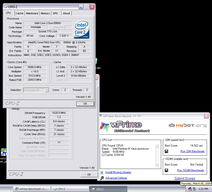Click the Name field Intel Core 2 Duo E8600
Viewport: 212px width, 192px height.
click(48, 23)
